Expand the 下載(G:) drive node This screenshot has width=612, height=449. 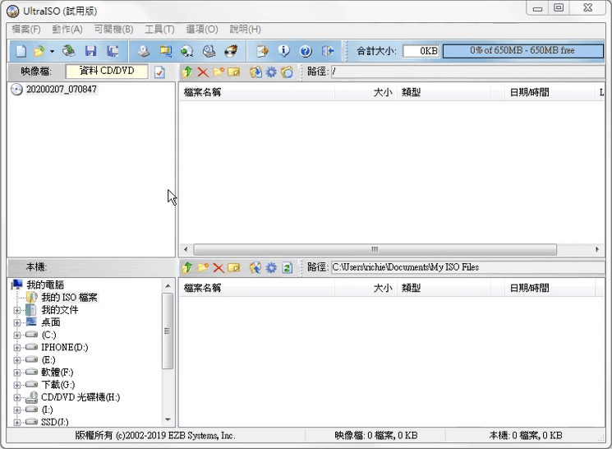click(16, 386)
